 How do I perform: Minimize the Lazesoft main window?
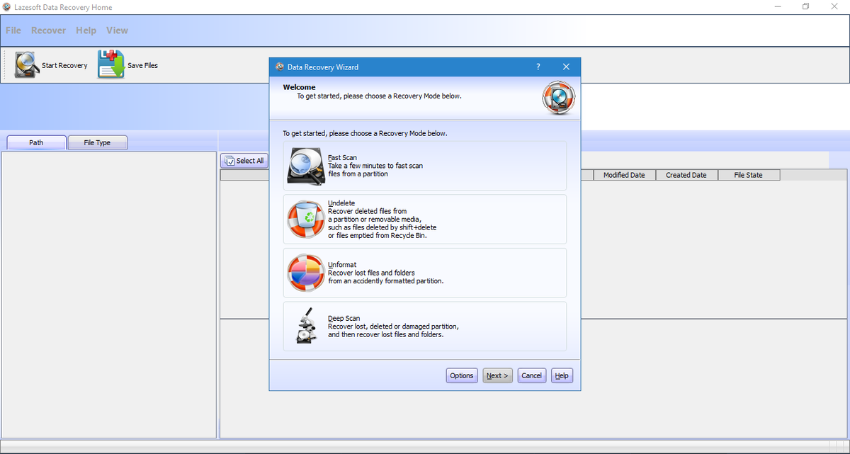pyautogui.click(x=777, y=7)
